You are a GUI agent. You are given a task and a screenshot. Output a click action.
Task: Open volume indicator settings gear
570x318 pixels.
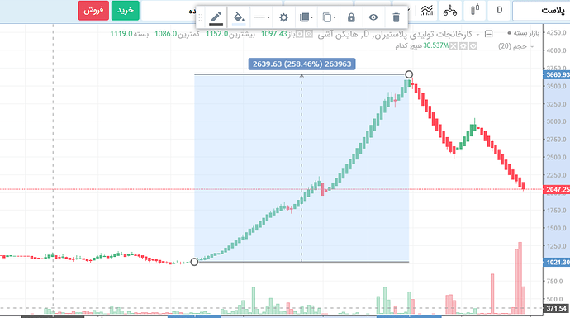pos(463,46)
